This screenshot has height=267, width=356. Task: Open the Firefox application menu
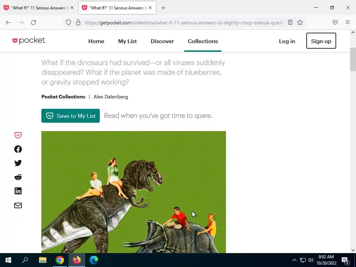348,22
